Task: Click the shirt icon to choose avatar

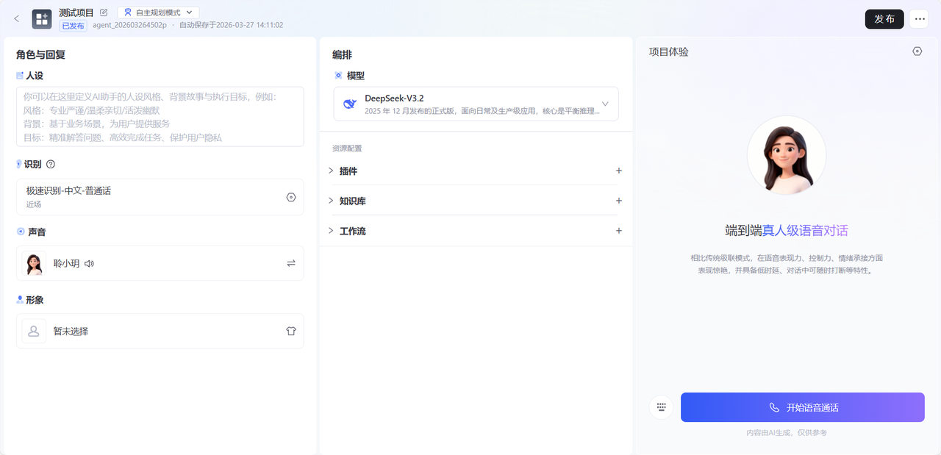Action: pyautogui.click(x=290, y=331)
